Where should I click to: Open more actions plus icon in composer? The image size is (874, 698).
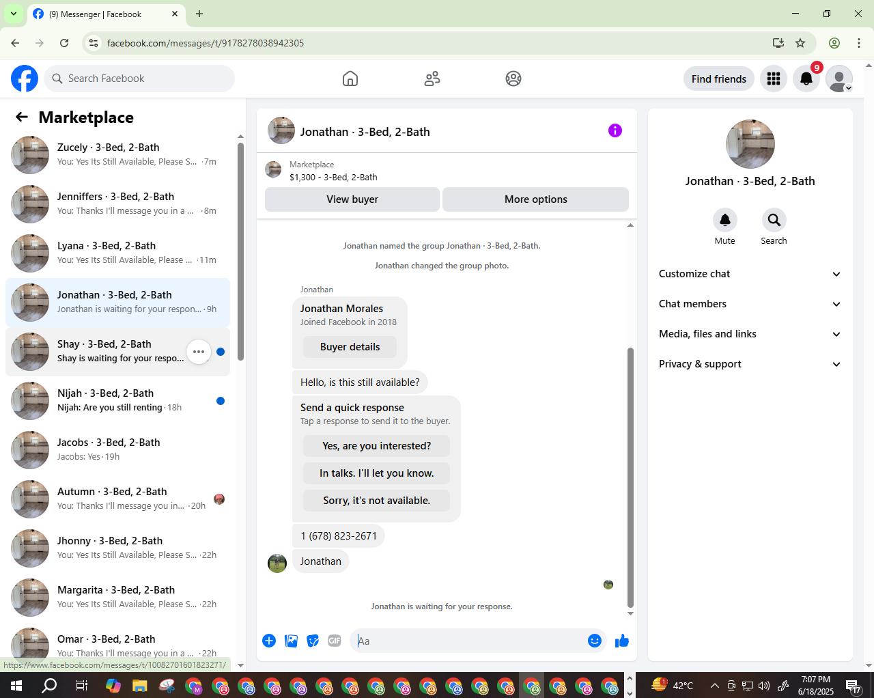point(269,641)
